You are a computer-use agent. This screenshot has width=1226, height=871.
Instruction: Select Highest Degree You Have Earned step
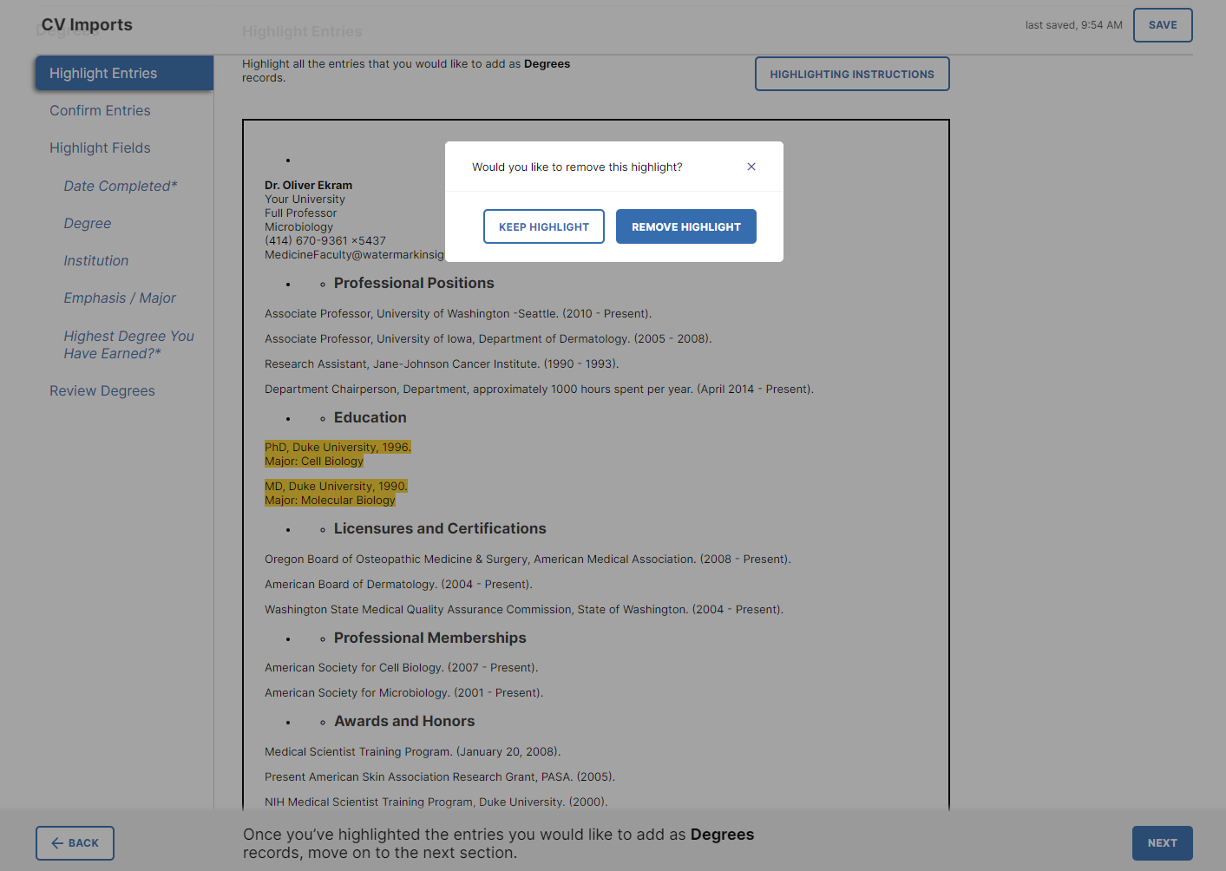[x=128, y=344]
